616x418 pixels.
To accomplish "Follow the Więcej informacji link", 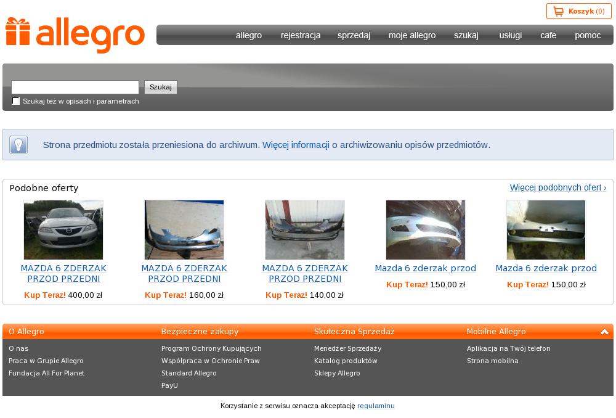I will [296, 145].
